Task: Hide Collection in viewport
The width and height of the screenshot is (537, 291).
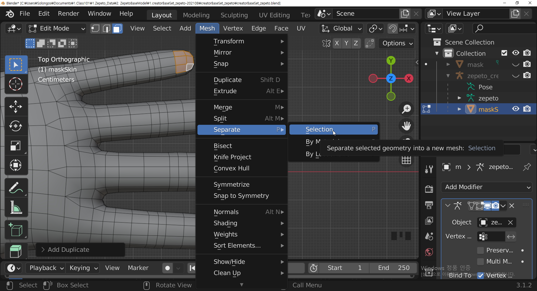Action: pos(516,53)
